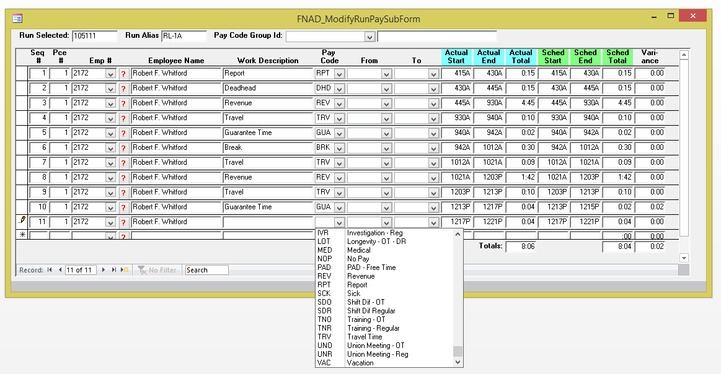Expand Emp # dropdown in Seq 3 row
The image size is (721, 374).
tap(110, 103)
